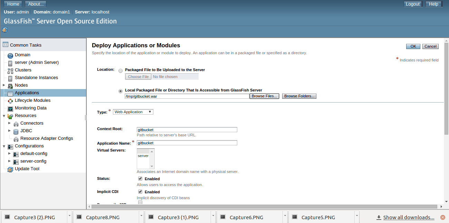Click the JDBC database icon
Viewport: 449px width, 223px height.
pyautogui.click(x=16, y=131)
